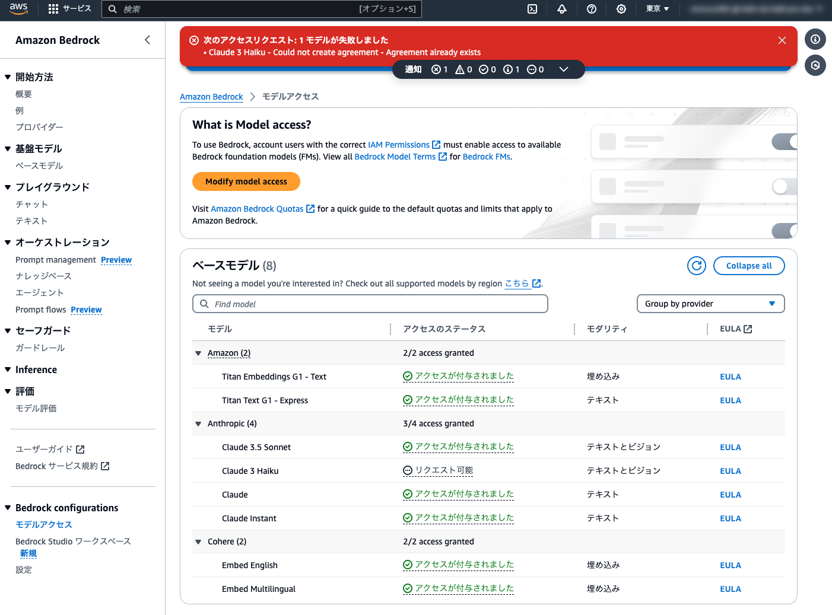Open ナレッジベース in the sidebar
Image resolution: width=832 pixels, height=615 pixels.
pyautogui.click(x=43, y=276)
